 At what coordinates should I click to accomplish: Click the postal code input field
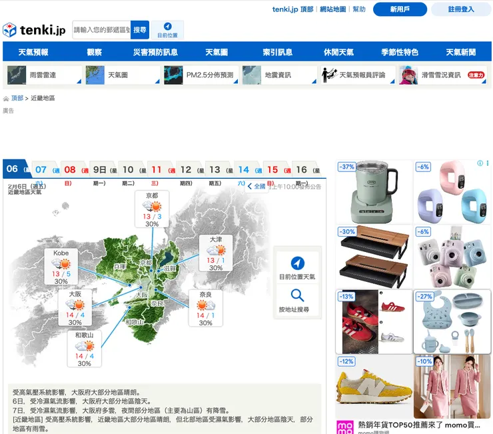click(101, 30)
